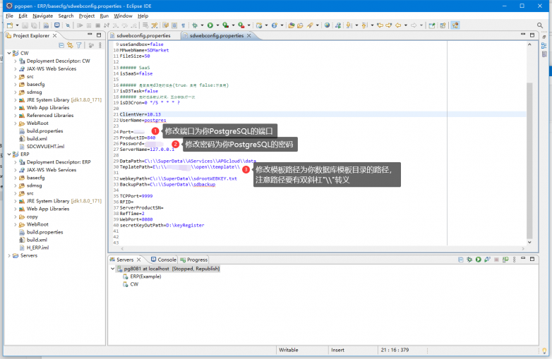This screenshot has height=359, width=552.
Task: Expand the WebRoot folder under CW
Action: point(16,123)
